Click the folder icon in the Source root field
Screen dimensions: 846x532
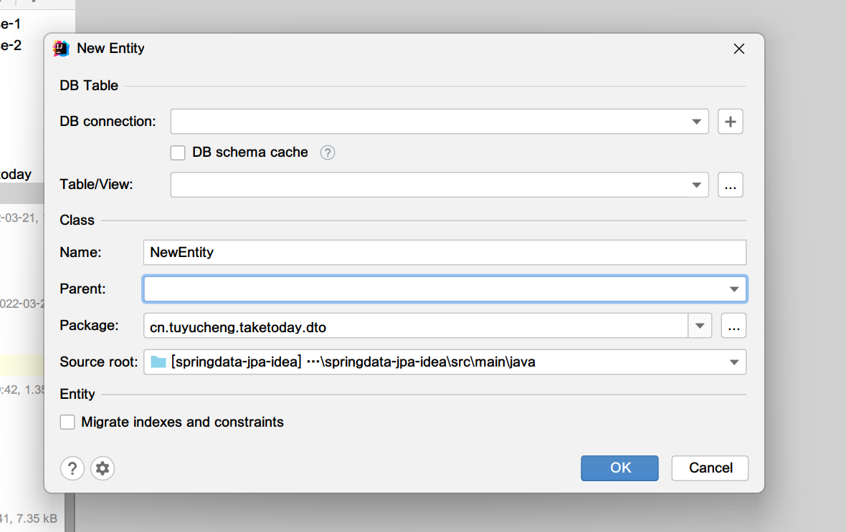tap(158, 362)
